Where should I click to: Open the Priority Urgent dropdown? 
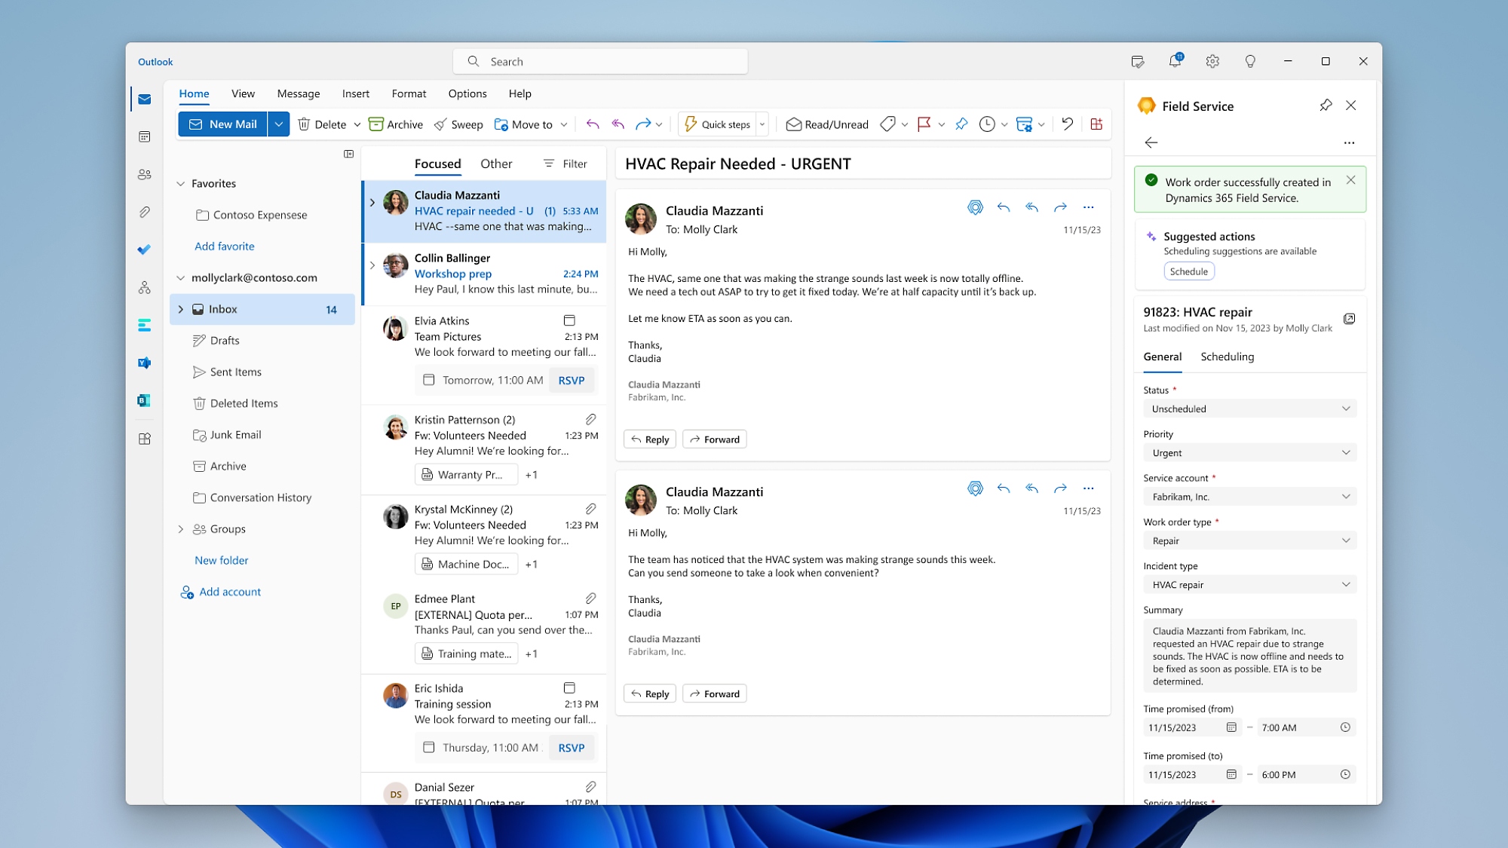tap(1249, 452)
